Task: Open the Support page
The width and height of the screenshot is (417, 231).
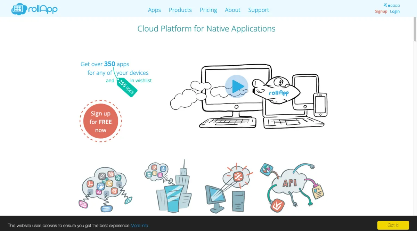Action: 259,10
